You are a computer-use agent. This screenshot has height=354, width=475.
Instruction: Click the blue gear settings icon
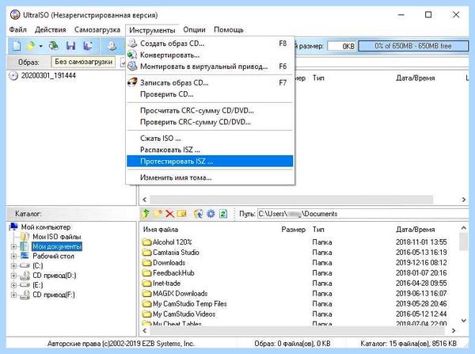(x=211, y=214)
